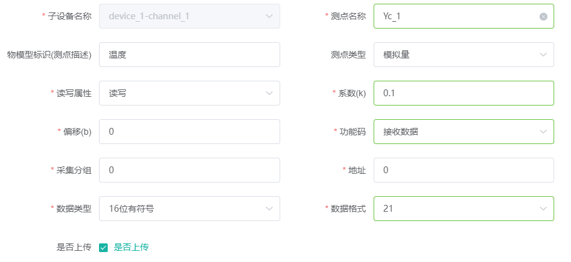Image resolution: width=571 pixels, height=262 pixels.
Task: Click the chevron arrow in 数据类型 field
Action: [269, 209]
